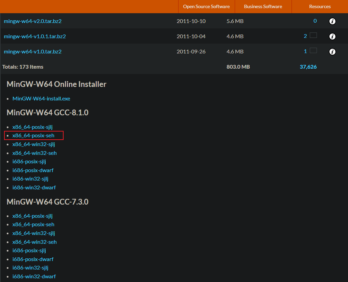Open x86_64-win32-sjlj under GCC-7.3.0
Image resolution: width=348 pixels, height=282 pixels.
(33, 233)
